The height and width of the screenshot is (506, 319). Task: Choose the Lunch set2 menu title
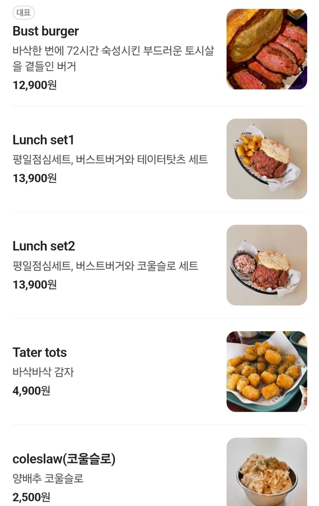click(44, 246)
